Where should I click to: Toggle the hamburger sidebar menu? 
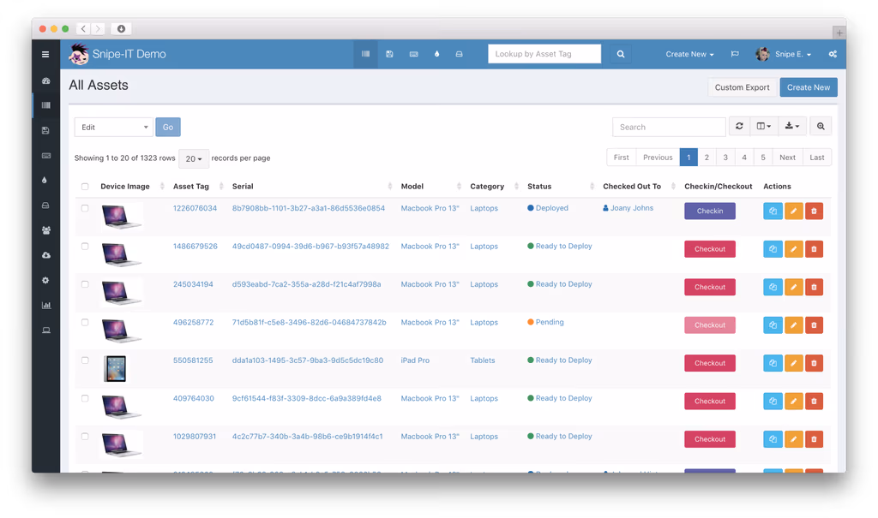click(x=45, y=54)
